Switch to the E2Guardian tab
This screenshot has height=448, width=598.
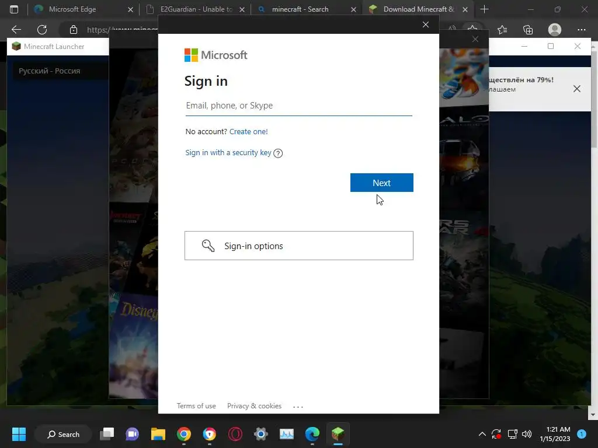[x=196, y=9]
